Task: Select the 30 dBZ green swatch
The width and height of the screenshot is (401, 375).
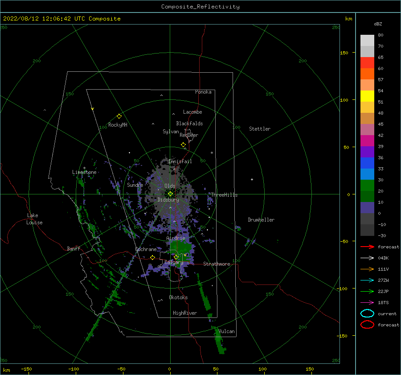Action: click(x=367, y=185)
